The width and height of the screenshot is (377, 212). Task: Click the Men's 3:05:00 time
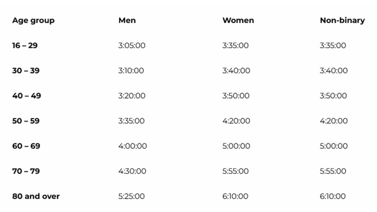click(132, 46)
